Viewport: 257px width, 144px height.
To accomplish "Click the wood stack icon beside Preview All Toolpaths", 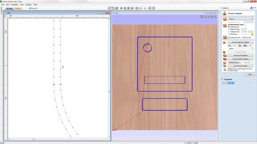I will point(225,56).
